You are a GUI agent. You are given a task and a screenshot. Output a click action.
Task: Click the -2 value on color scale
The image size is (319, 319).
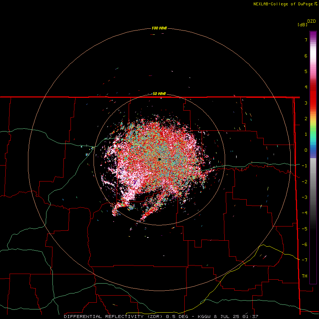pyautogui.click(x=304, y=182)
